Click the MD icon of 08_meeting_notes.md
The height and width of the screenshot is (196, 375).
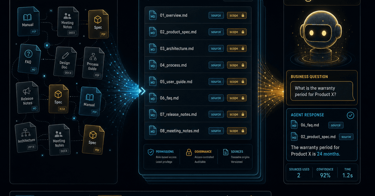pyautogui.click(x=152, y=131)
